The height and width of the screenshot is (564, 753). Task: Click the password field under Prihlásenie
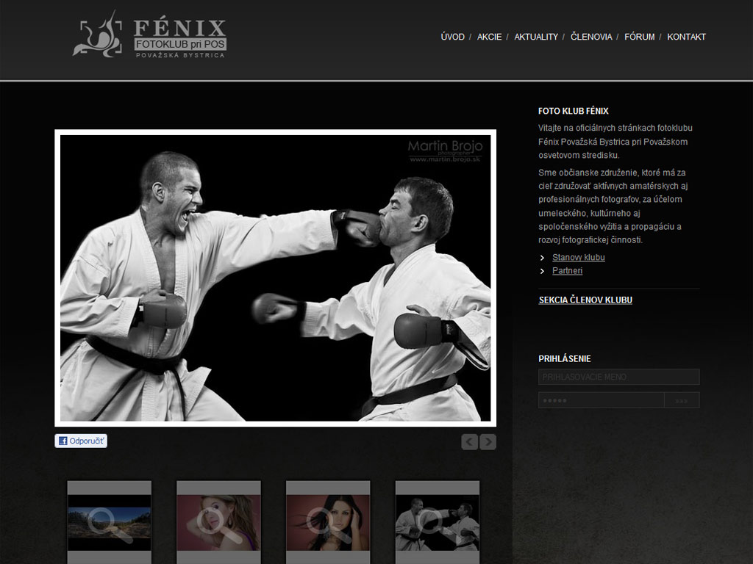(602, 400)
